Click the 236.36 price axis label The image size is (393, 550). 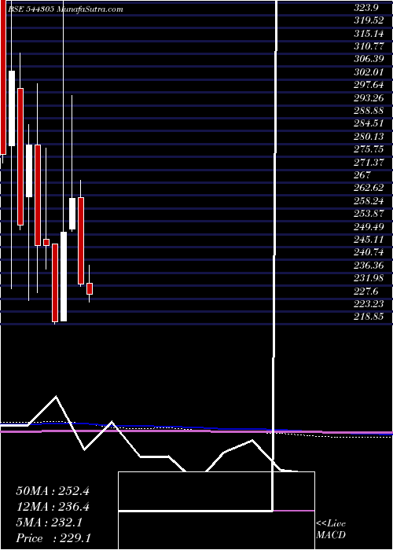369,265
